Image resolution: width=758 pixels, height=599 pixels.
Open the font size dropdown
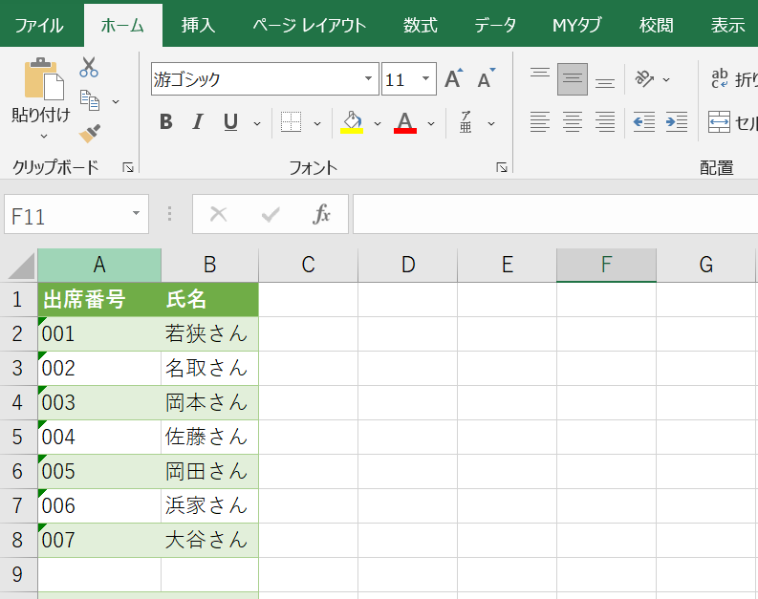[x=426, y=79]
